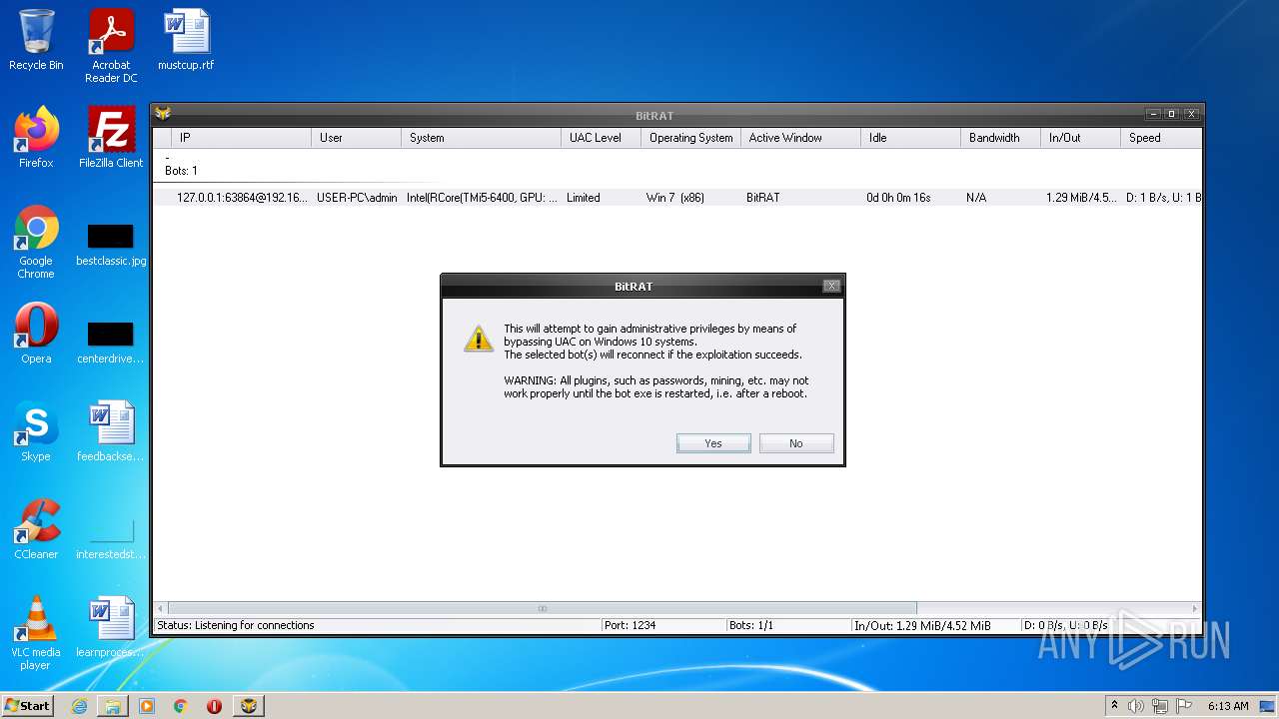Click horizontal scrollbar thumb in BitRAT list
This screenshot has height=719, width=1279.
(x=543, y=608)
